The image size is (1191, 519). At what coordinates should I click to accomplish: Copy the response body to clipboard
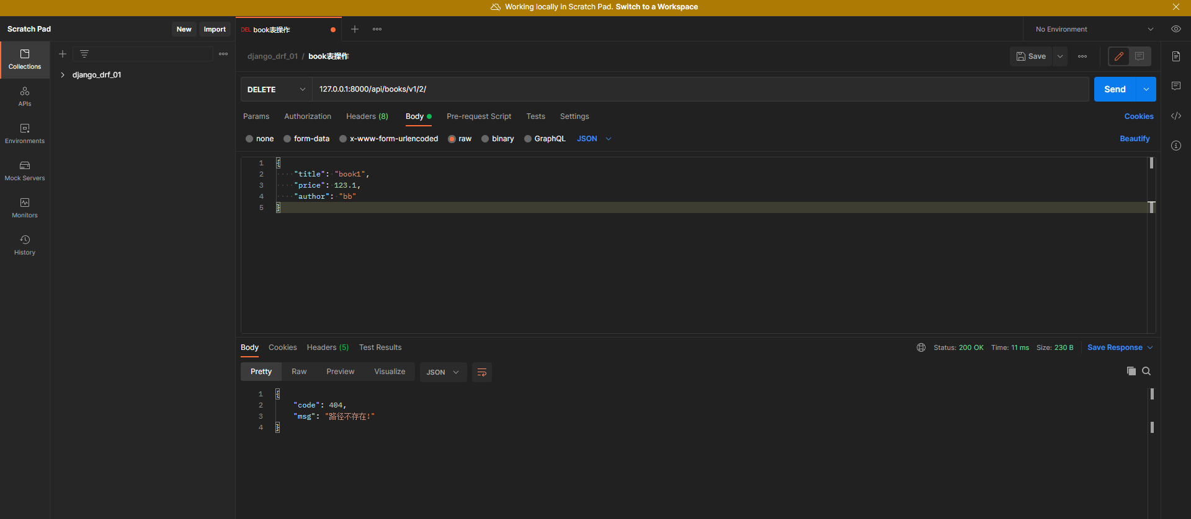(1131, 371)
